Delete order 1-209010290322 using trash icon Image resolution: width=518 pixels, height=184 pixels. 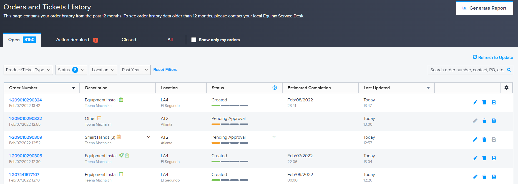pos(484,121)
